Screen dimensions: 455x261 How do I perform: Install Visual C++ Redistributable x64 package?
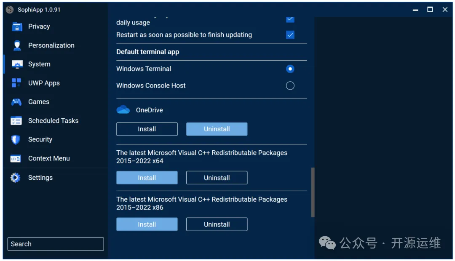[x=147, y=178]
